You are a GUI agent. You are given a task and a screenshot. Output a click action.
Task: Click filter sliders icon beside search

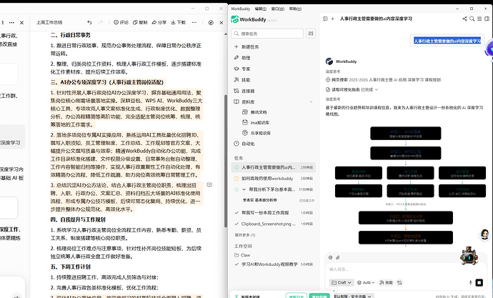[311, 34]
